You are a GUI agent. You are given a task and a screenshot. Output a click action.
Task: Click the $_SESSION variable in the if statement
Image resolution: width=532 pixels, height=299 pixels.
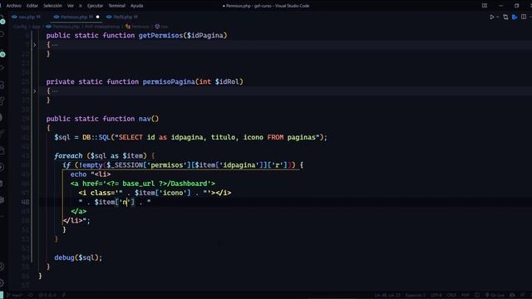(x=125, y=165)
